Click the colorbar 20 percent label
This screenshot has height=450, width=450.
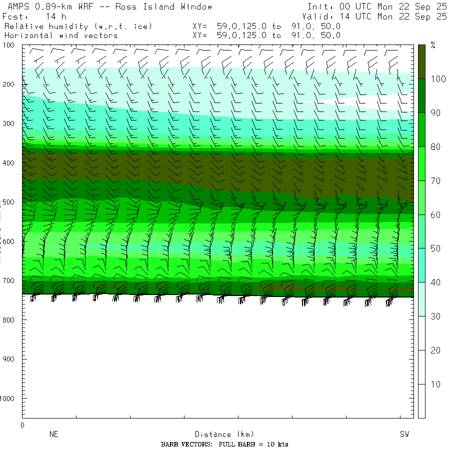click(x=435, y=350)
